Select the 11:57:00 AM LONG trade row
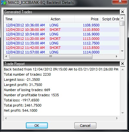This screenshot has height=132, width=129. point(61,52)
